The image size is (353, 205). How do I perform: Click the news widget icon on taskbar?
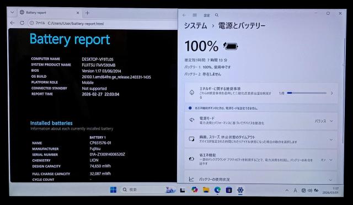(x=170, y=190)
